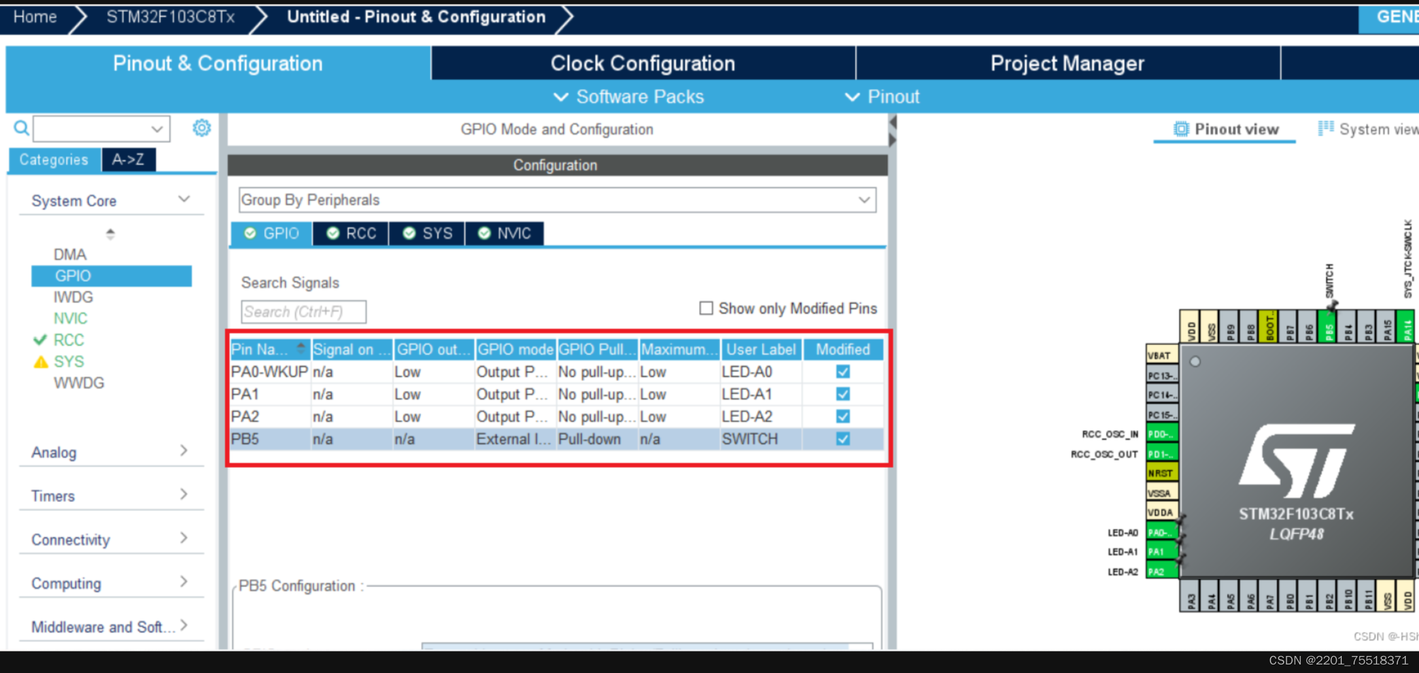Screen dimensions: 1419x673
Task: Select the PB9 pin on the chip
Action: click(1230, 325)
